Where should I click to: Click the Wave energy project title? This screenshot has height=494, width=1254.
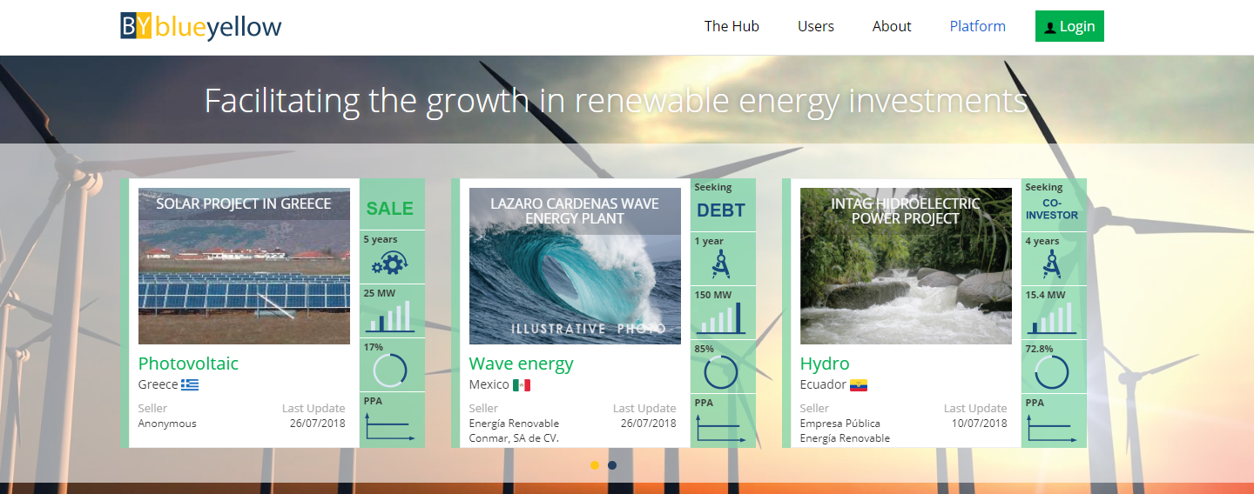522,364
